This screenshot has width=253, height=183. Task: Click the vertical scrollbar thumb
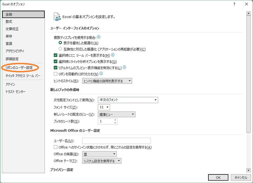tap(249, 74)
